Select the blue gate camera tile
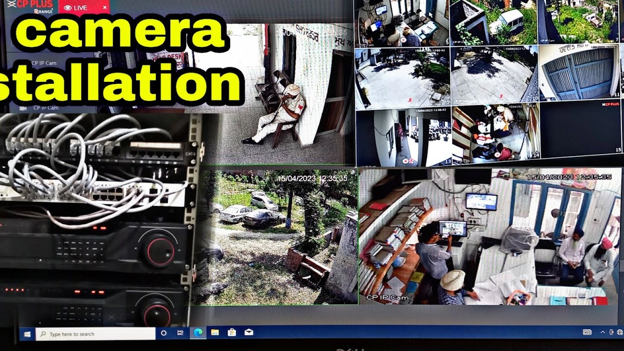Image resolution: width=624 pixels, height=351 pixels. pos(579,72)
